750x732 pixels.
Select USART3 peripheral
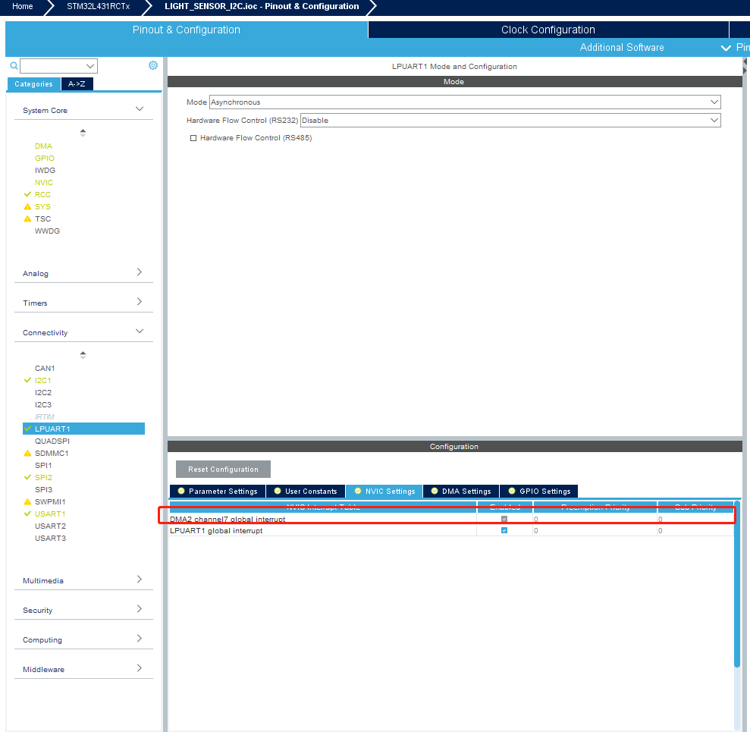point(50,539)
